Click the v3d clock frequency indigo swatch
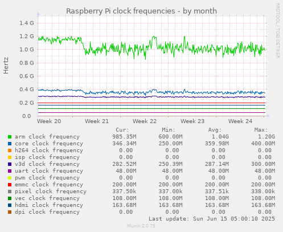The height and width of the screenshot is (232, 283). (10, 164)
